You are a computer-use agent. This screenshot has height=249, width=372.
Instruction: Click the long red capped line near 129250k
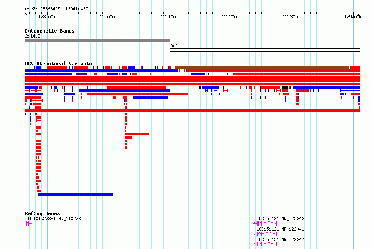pos(266,94)
